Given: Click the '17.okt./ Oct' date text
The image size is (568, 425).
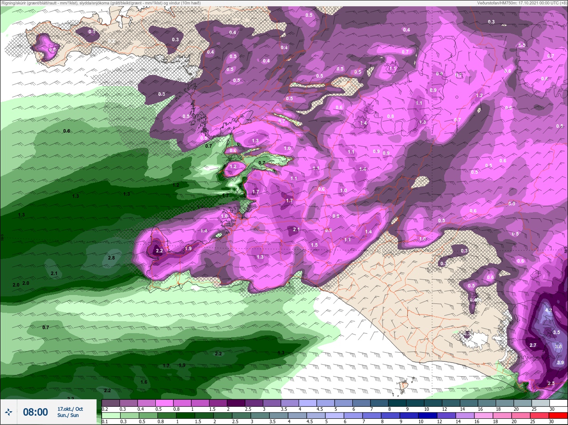Looking at the screenshot, I should [x=70, y=409].
